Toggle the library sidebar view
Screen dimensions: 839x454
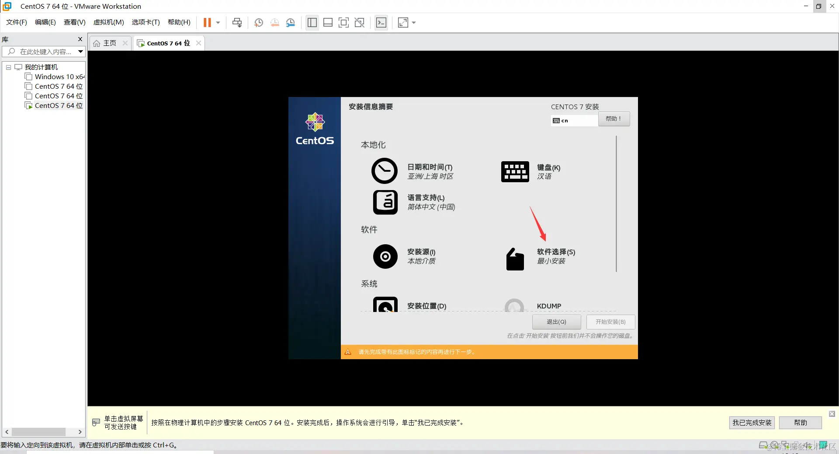pos(312,22)
